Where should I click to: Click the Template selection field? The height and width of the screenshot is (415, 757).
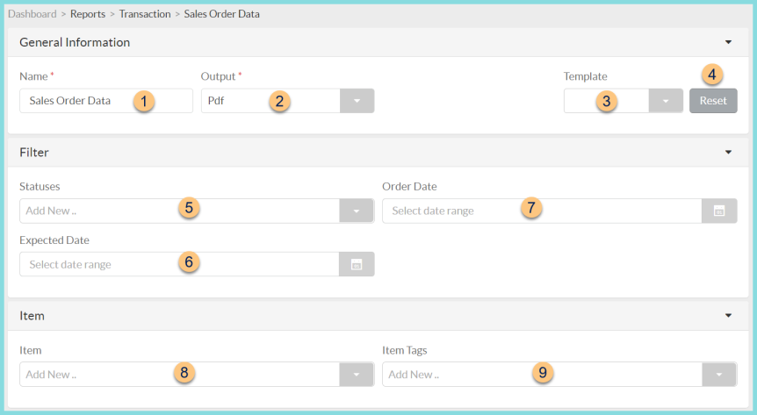(606, 101)
